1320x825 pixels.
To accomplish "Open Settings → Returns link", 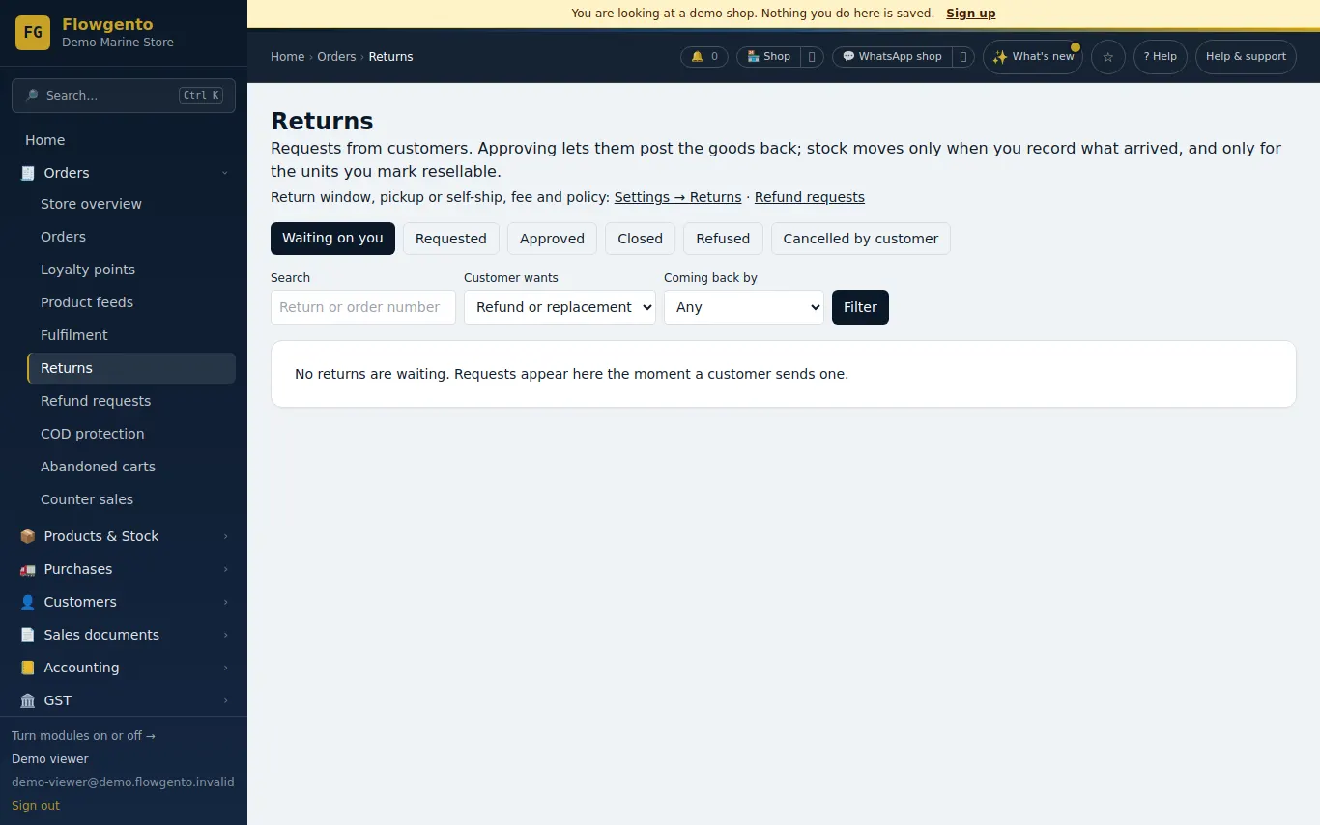I will click(x=677, y=197).
